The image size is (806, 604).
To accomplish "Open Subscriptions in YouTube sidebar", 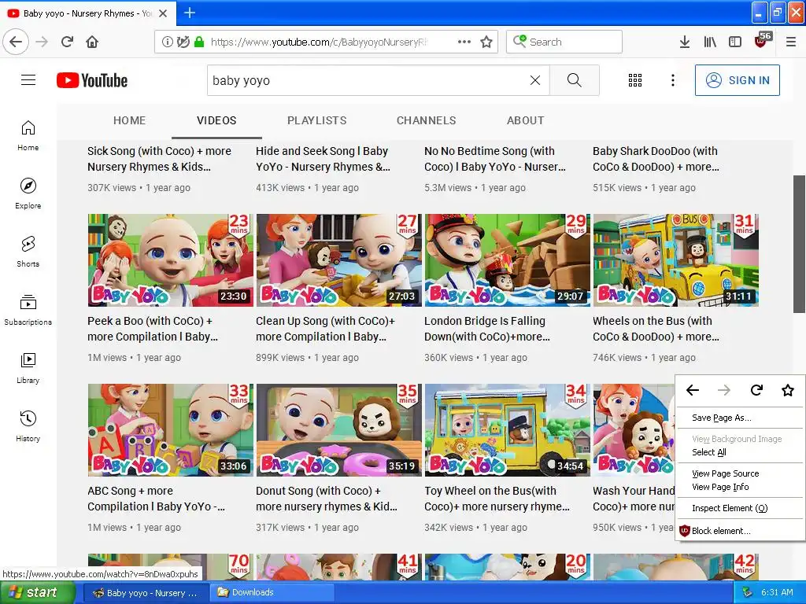I will (28, 310).
